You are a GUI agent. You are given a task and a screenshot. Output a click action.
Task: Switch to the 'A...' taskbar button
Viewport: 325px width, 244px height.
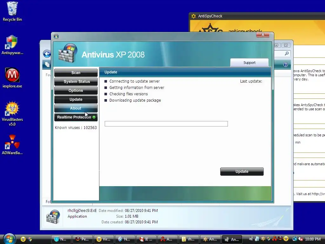(168, 239)
